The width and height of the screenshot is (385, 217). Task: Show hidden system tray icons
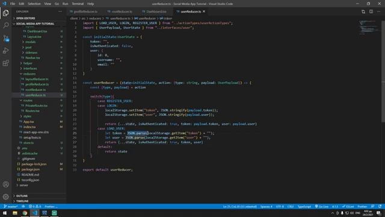[333, 213]
